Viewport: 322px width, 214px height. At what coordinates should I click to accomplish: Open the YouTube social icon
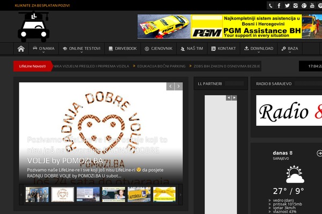tap(312, 5)
